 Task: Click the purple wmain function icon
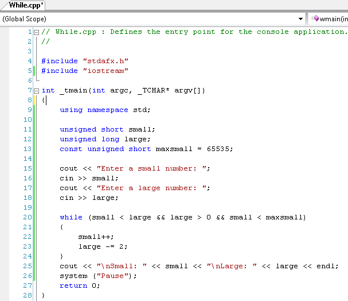(316, 18)
